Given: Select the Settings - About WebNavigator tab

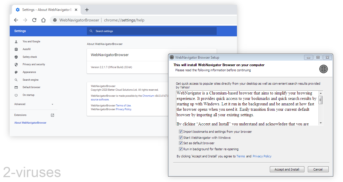Looking at the screenshot, I should [x=47, y=10].
